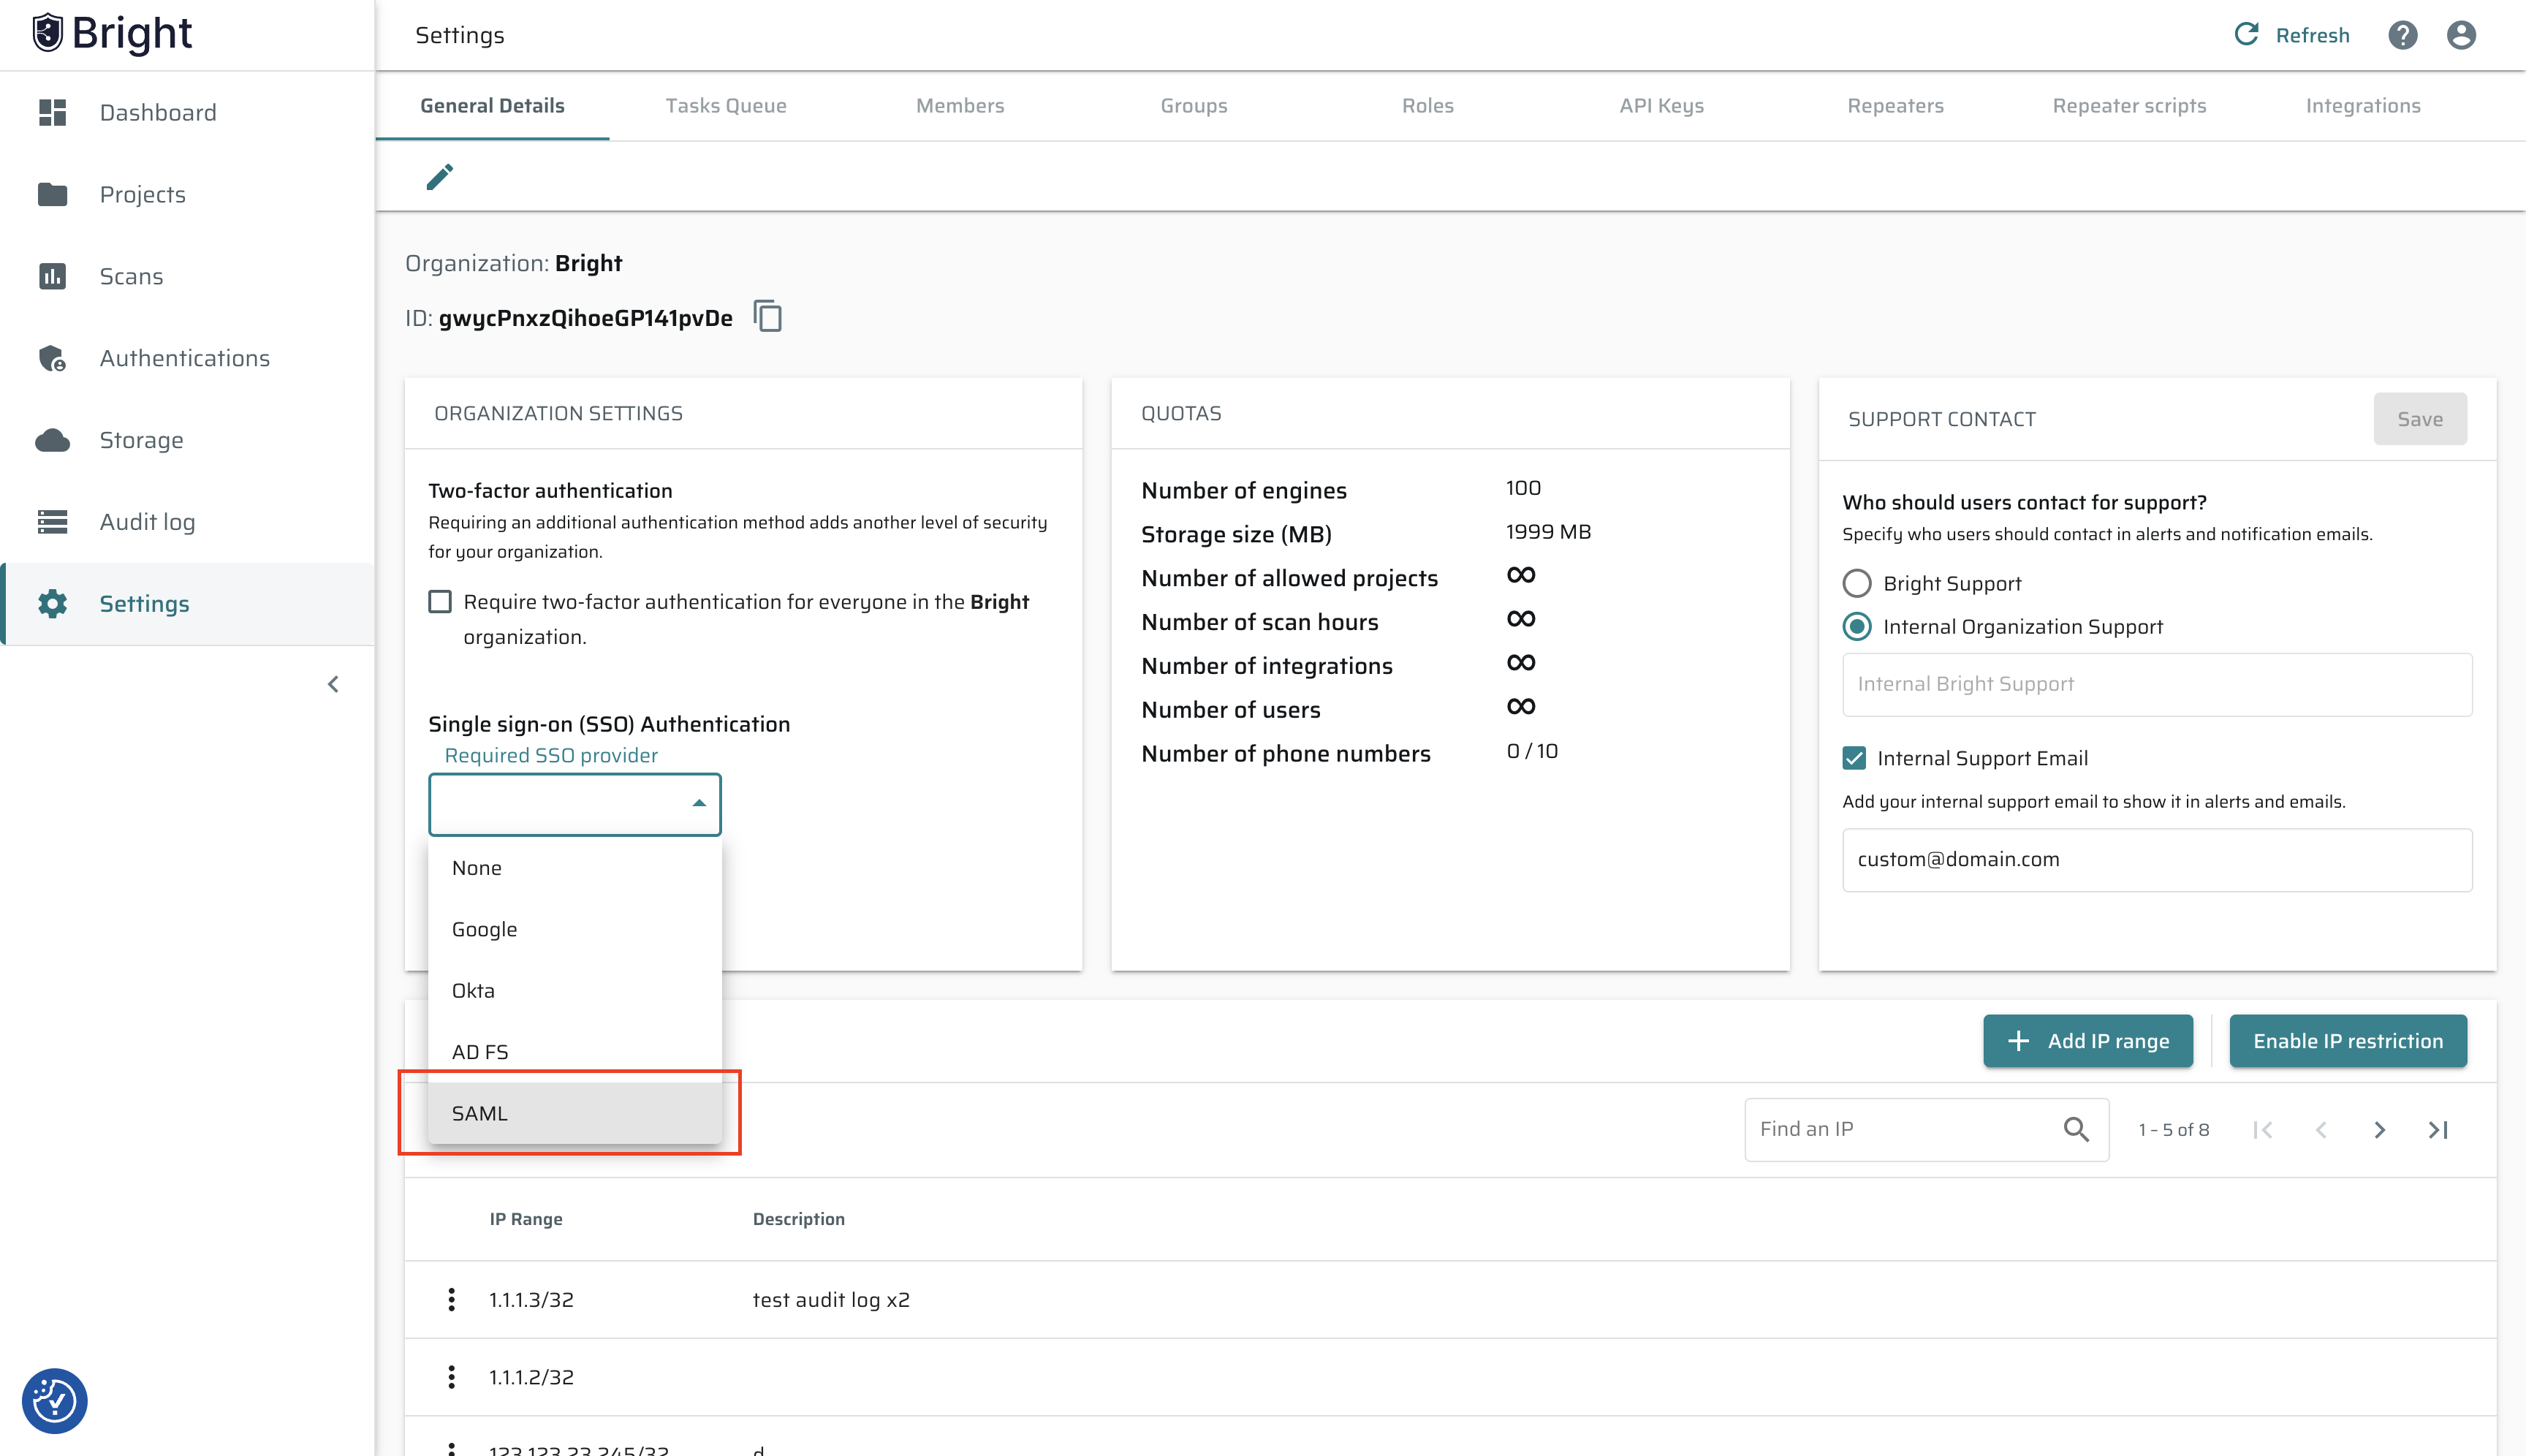Open Dashboard from the sidebar
Image resolution: width=2526 pixels, height=1456 pixels.
(x=187, y=112)
